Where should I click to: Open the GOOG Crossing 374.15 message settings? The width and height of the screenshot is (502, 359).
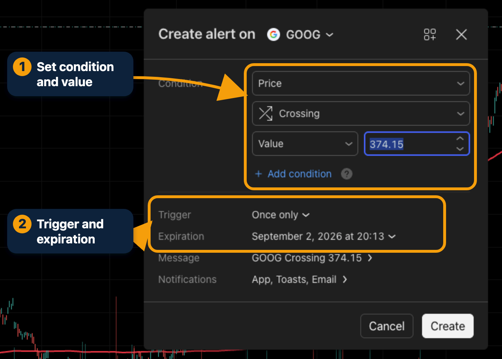pos(312,258)
